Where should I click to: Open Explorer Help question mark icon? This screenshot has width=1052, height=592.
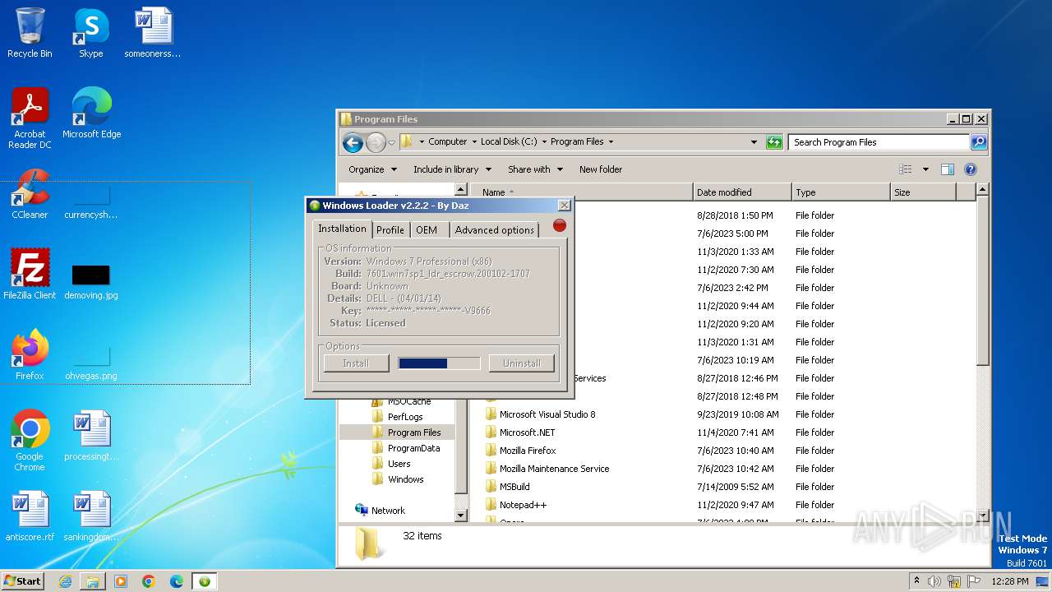970,169
